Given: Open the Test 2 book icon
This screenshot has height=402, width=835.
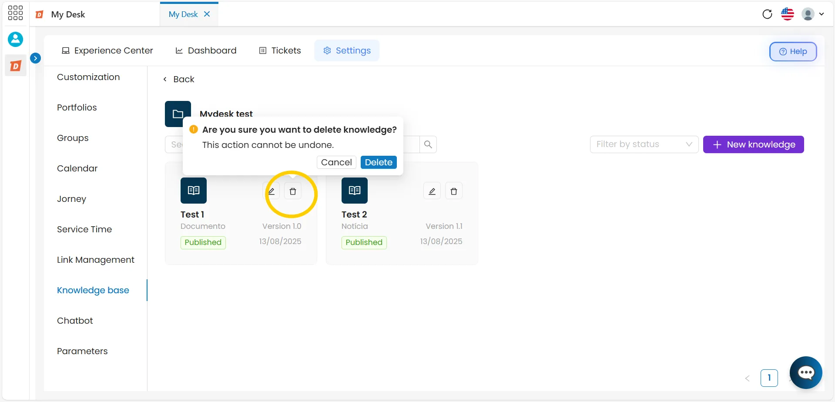Looking at the screenshot, I should [x=355, y=191].
